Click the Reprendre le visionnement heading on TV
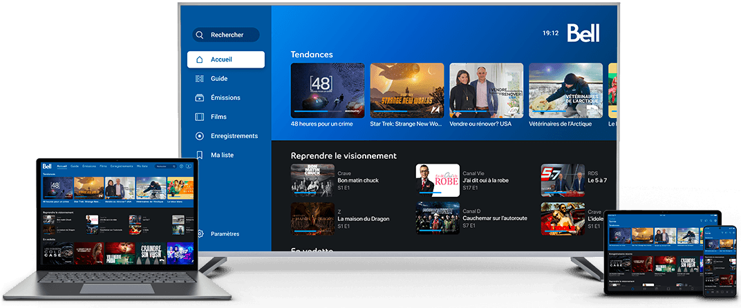Viewport: 741px width, 308px height. click(344, 155)
